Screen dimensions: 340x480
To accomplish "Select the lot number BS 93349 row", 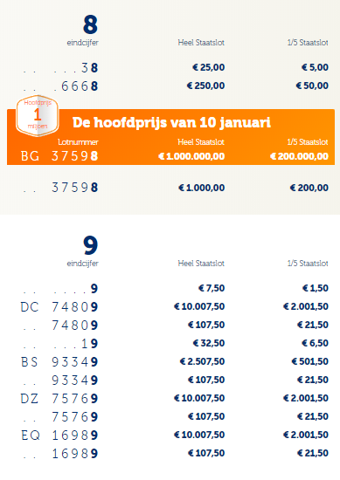I will tap(175, 361).
